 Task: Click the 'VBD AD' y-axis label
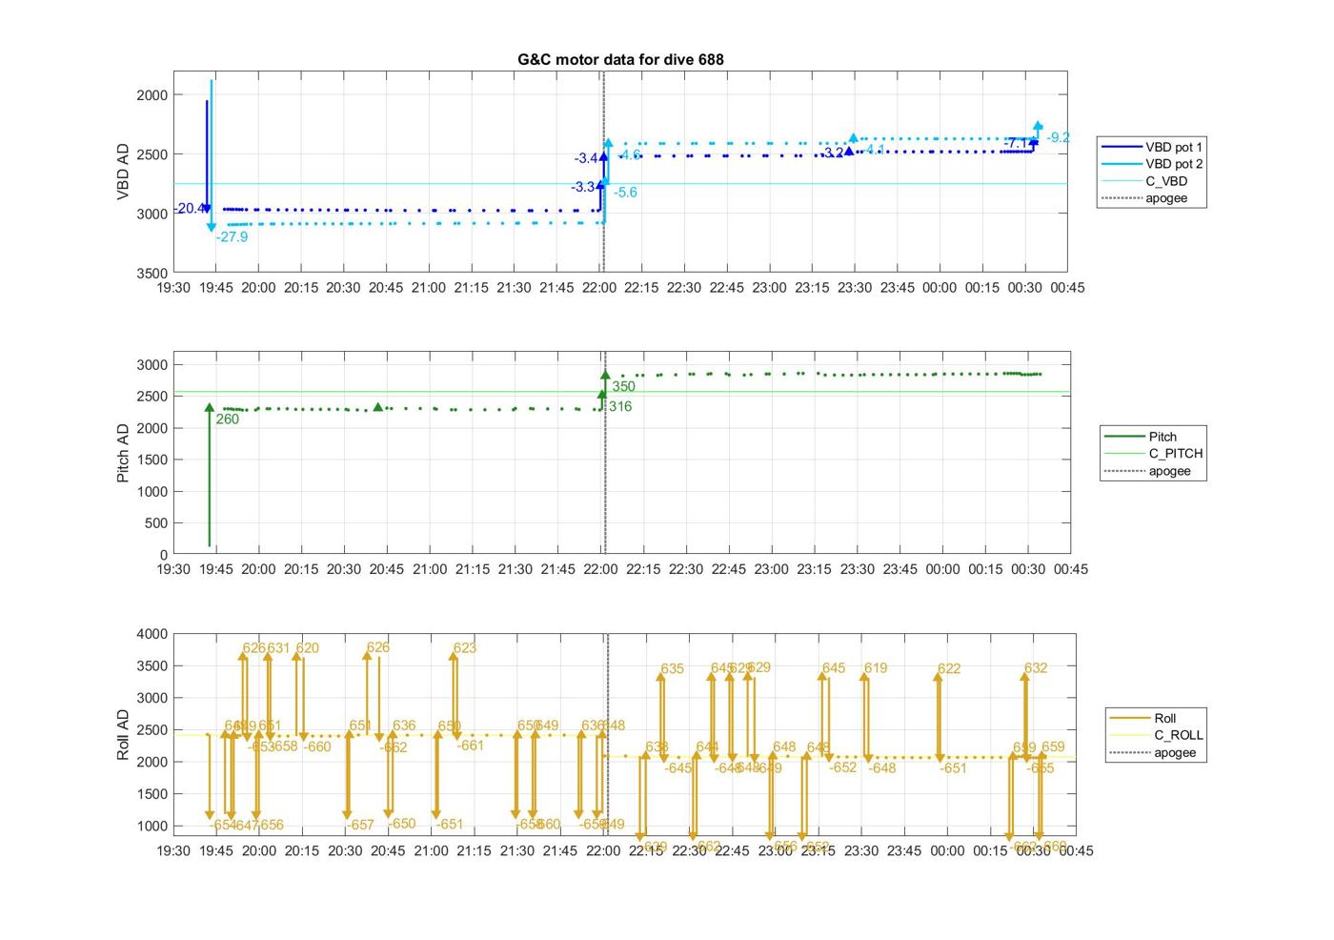[x=123, y=172]
